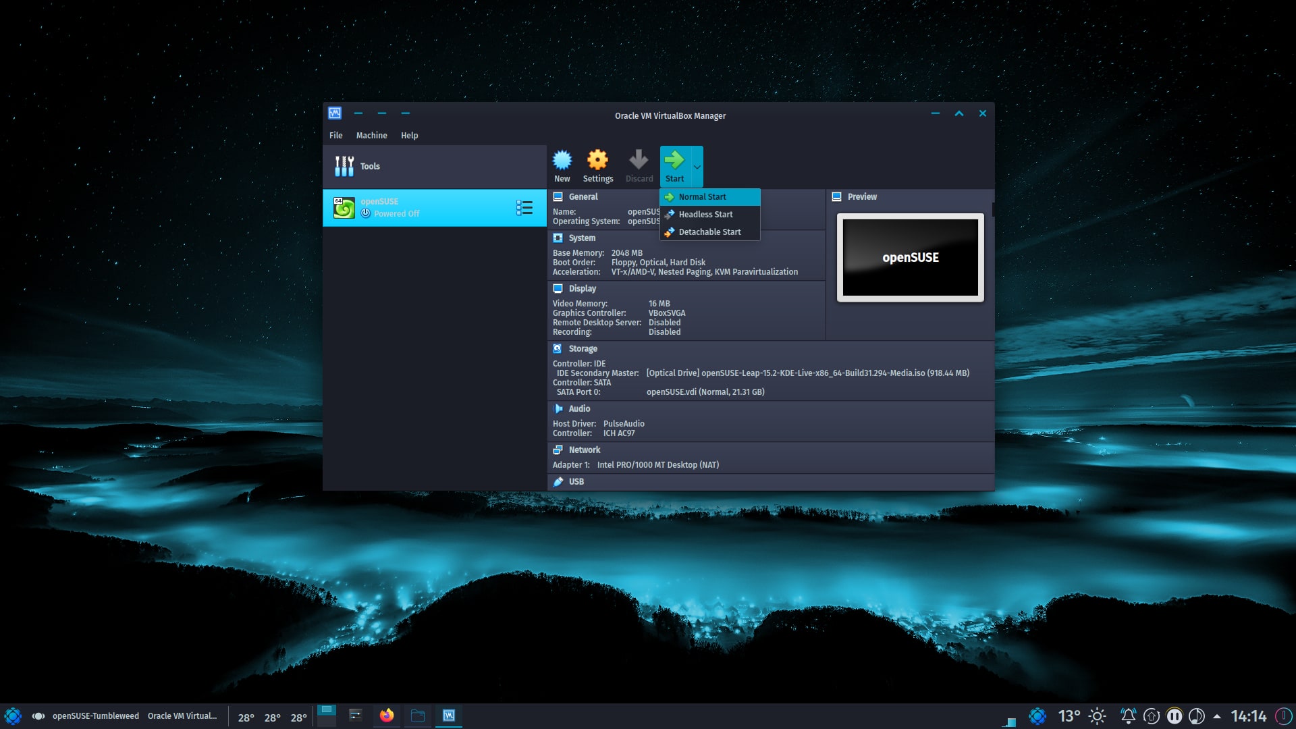Screen dimensions: 1296x729
Task: Click the Display section header
Action: tap(582, 289)
